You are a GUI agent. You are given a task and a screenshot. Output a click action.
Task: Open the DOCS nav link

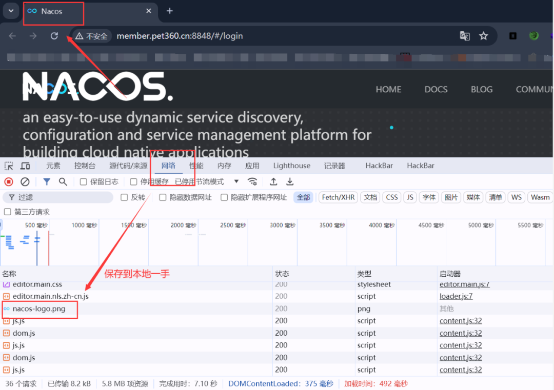(436, 89)
